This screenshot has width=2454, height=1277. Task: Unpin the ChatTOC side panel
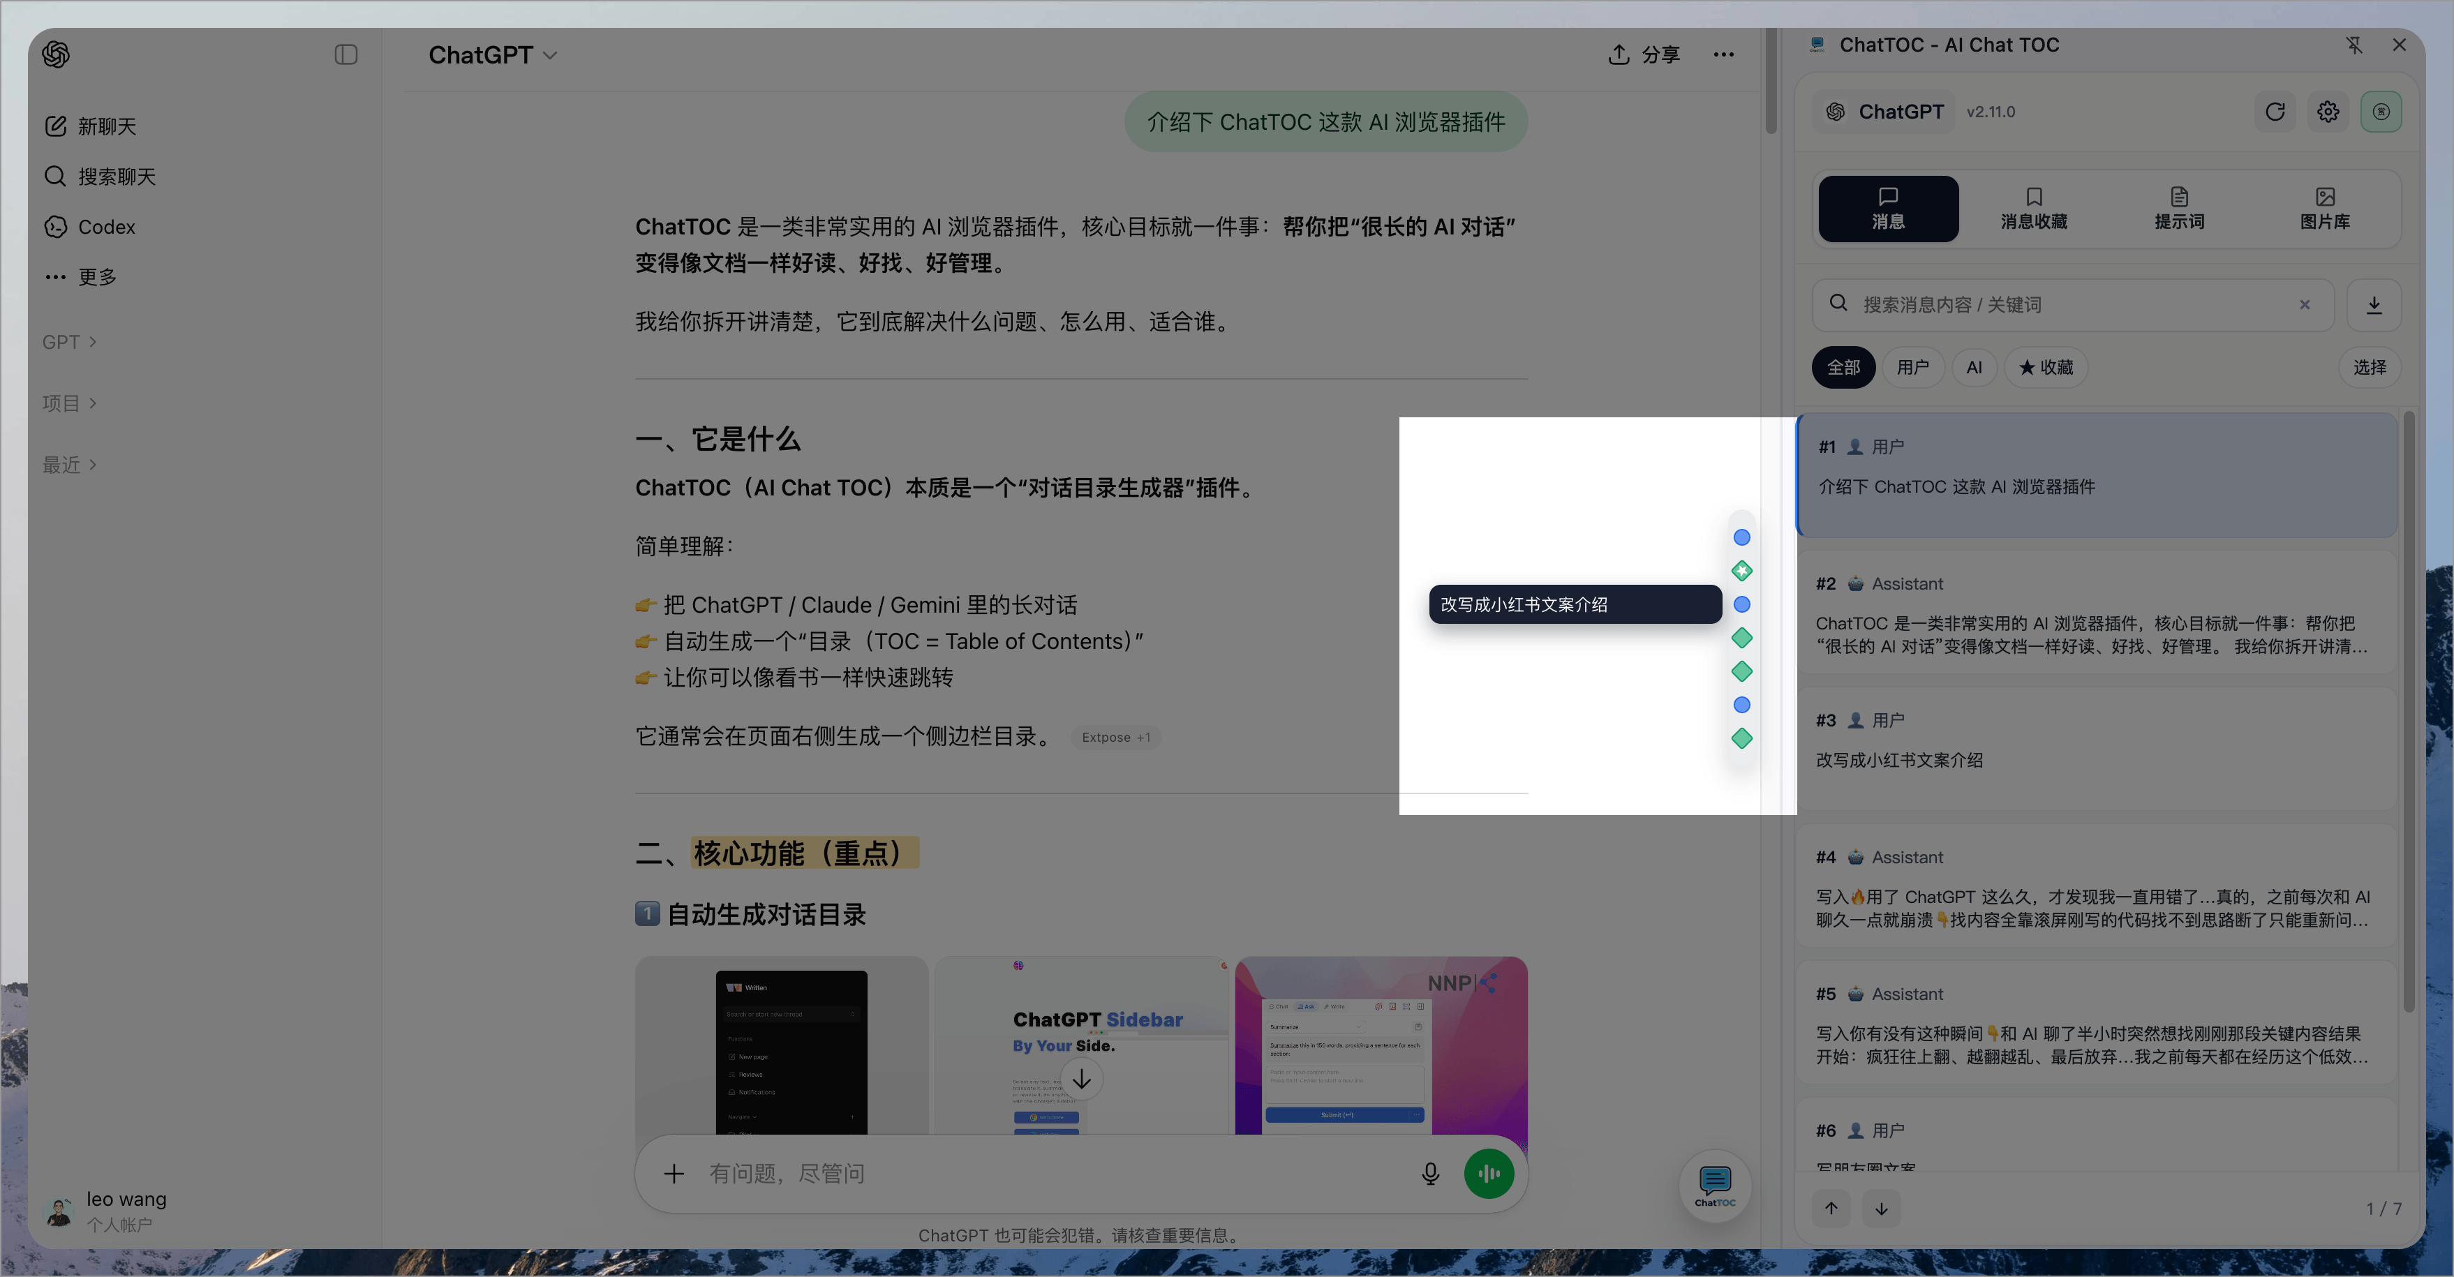coord(2354,45)
